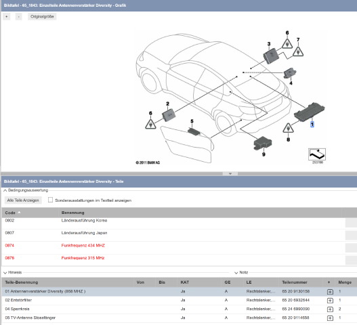Zoom in graphic with plus button

6,17
